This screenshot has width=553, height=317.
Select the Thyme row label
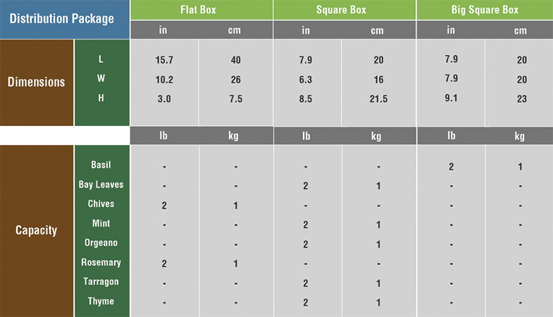click(x=101, y=302)
